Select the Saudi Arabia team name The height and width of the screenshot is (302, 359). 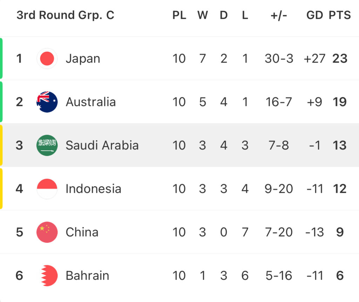point(102,145)
